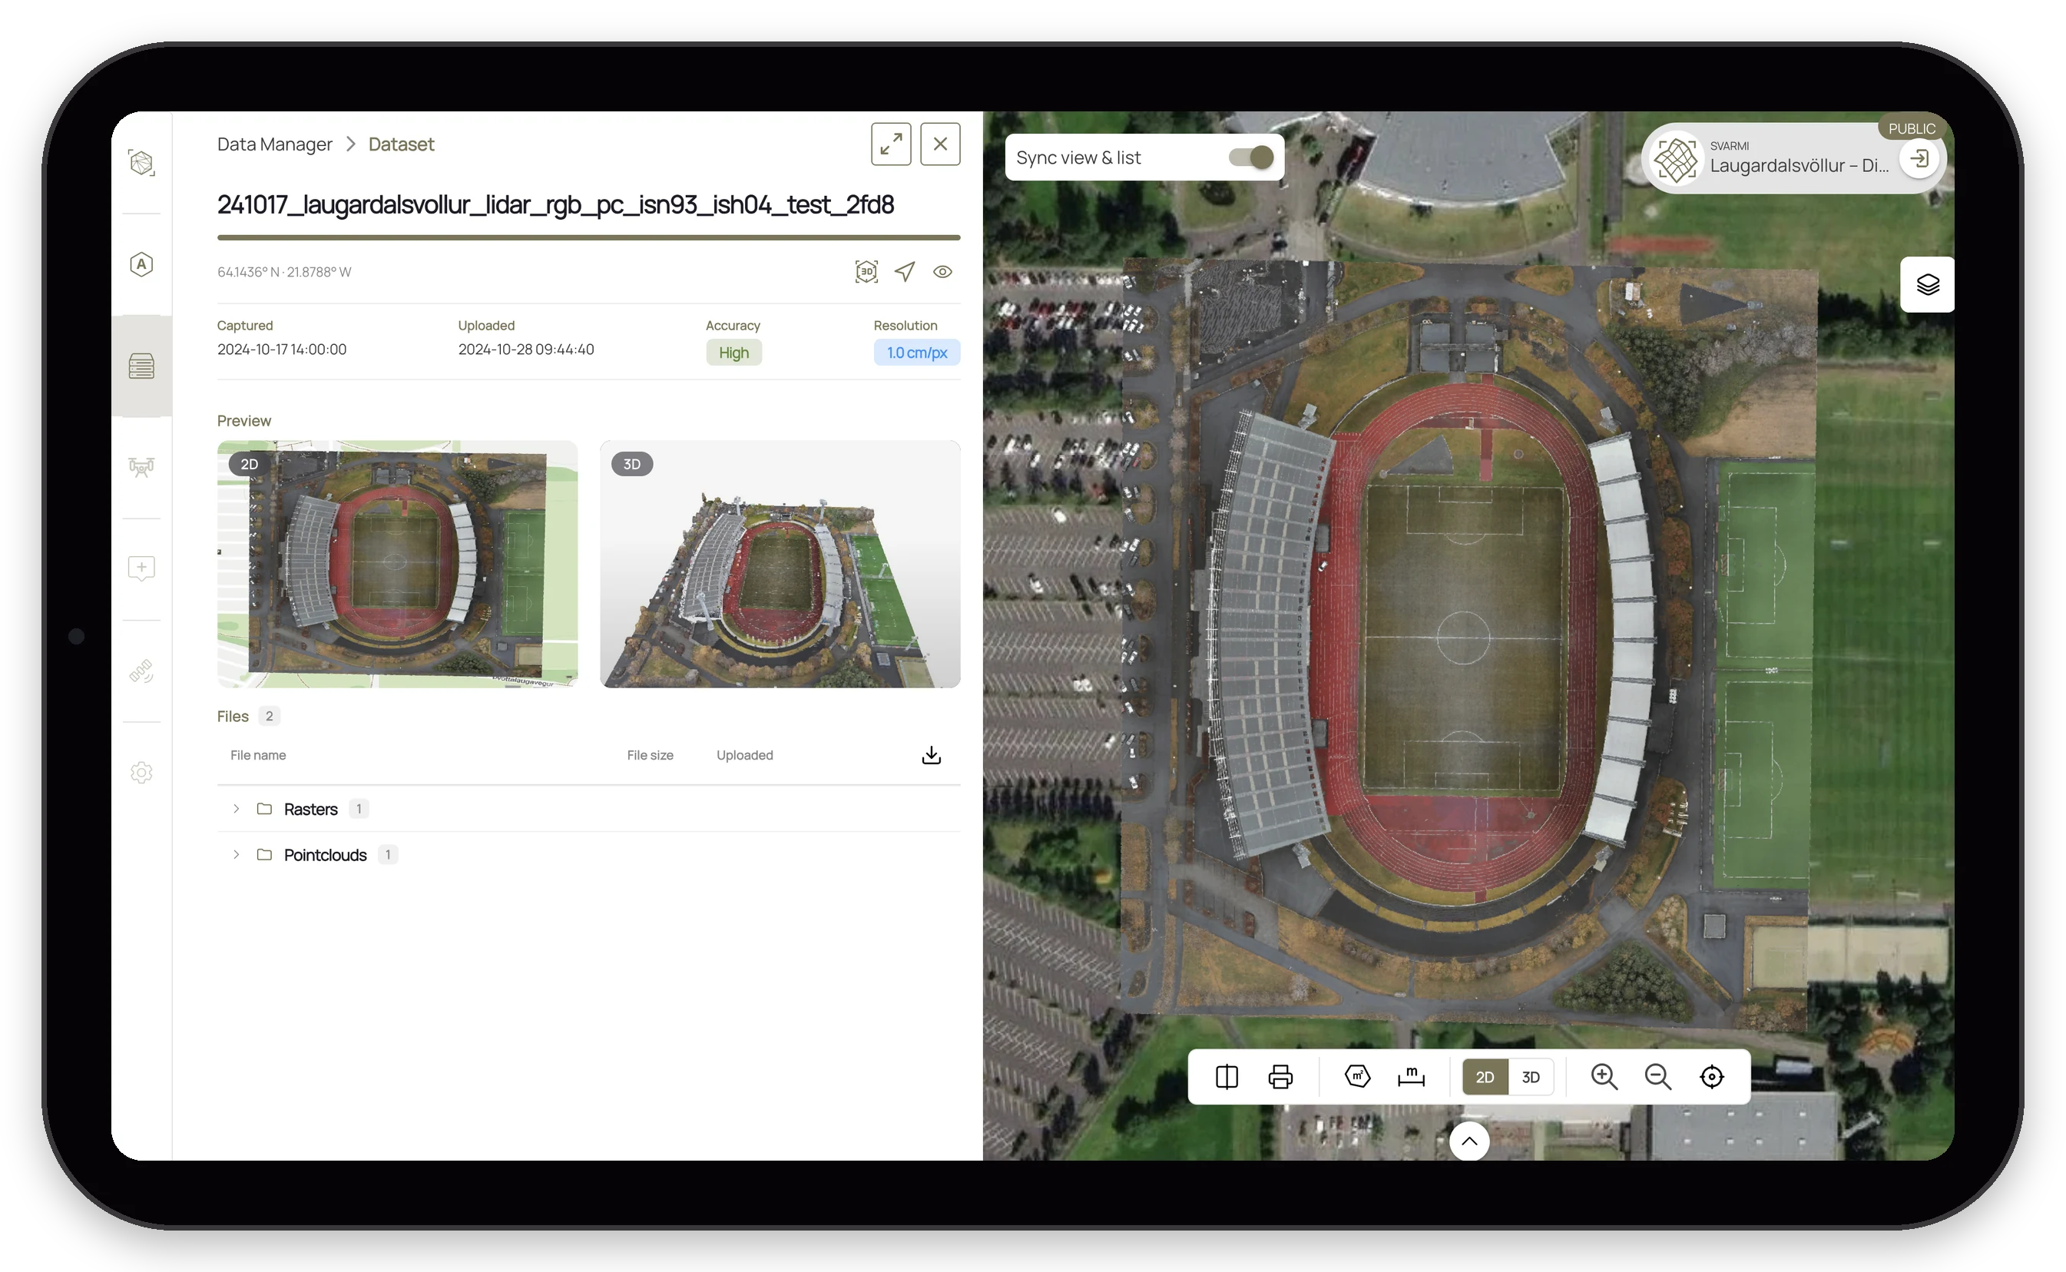
Task: Open the Svarmi logo icon in sidebar
Action: (141, 161)
